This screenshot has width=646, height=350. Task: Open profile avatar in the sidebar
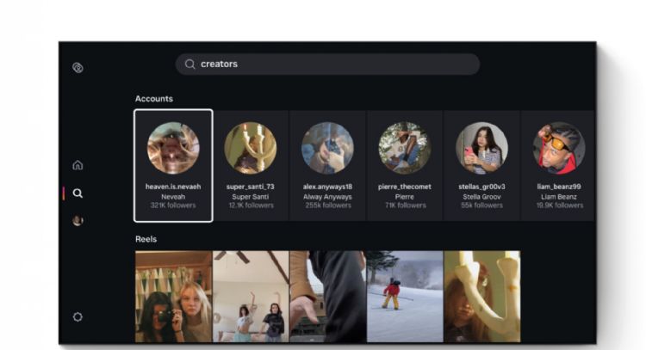pos(78,220)
